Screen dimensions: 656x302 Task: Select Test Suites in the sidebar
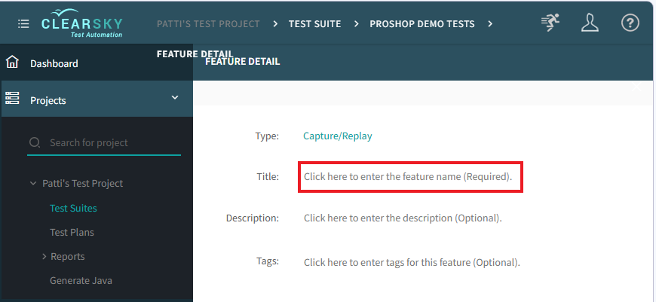tap(73, 208)
